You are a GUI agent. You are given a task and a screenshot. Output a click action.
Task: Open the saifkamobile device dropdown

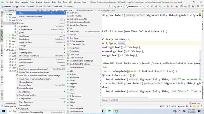133,6
